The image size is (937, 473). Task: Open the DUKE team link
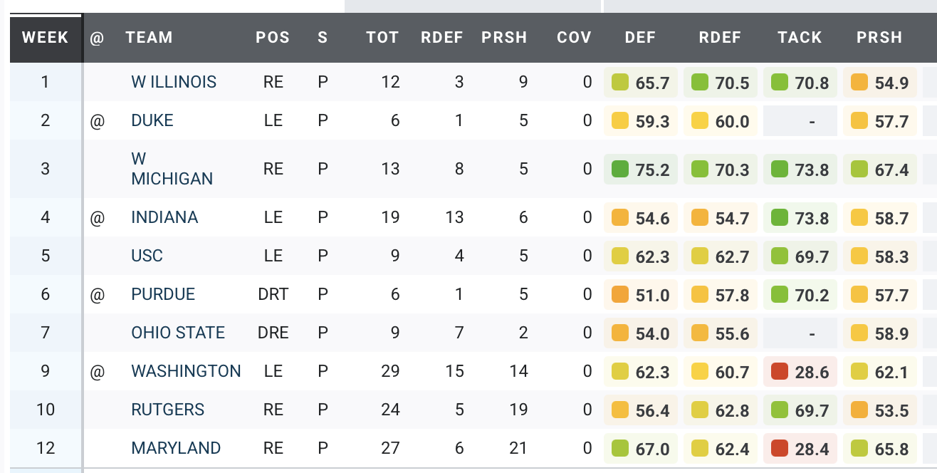152,120
